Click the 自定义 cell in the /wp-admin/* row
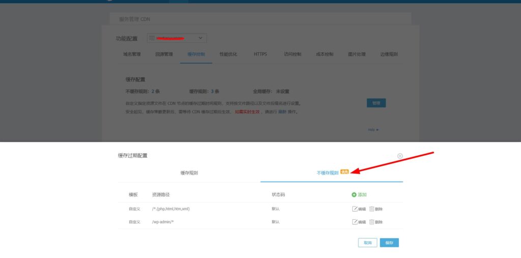This screenshot has width=521, height=258. 134,222
